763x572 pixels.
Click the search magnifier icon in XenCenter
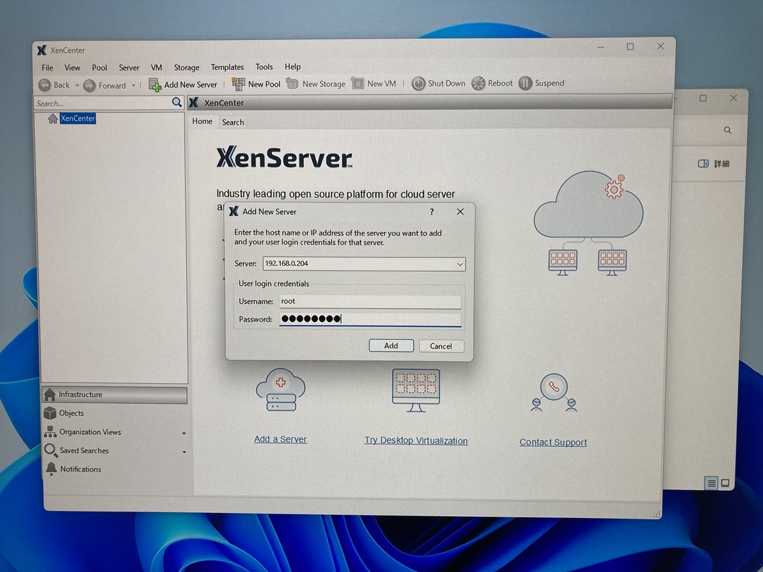[177, 102]
